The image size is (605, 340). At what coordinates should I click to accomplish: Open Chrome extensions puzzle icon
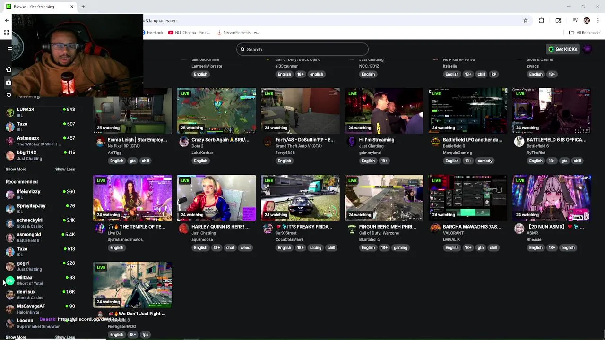[x=542, y=20]
